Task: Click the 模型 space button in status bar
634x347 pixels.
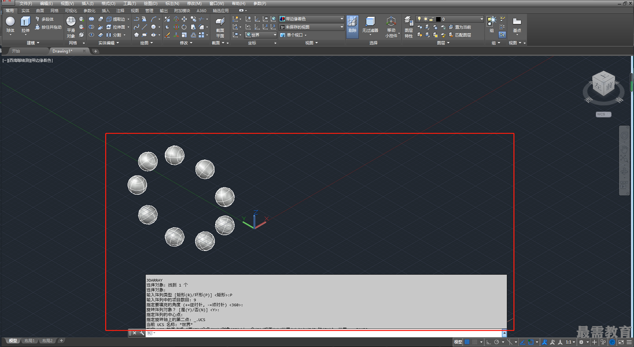Action: [x=458, y=342]
